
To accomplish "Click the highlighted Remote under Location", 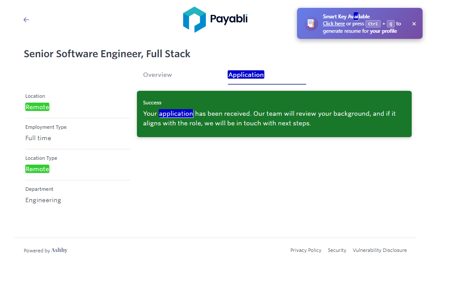I will (37, 107).
